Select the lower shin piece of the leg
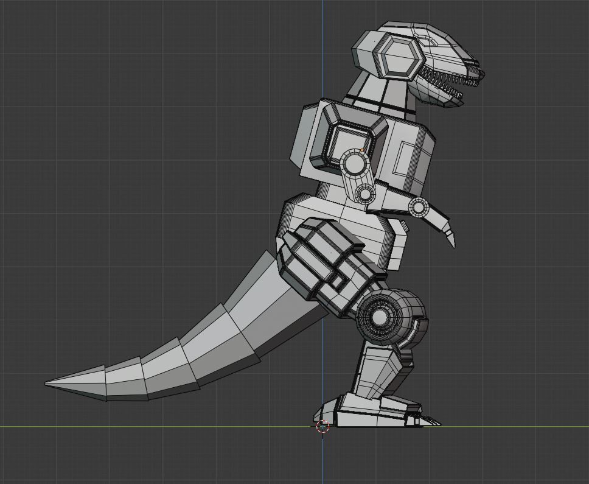The height and width of the screenshot is (484, 589). [x=382, y=370]
